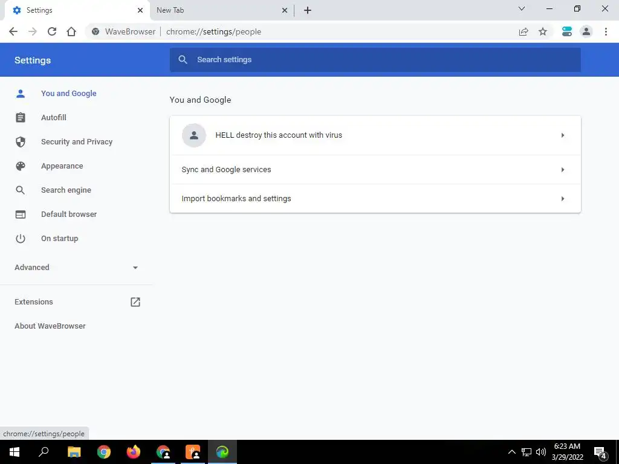Click the shield icon for Security and Privacy

pyautogui.click(x=21, y=141)
